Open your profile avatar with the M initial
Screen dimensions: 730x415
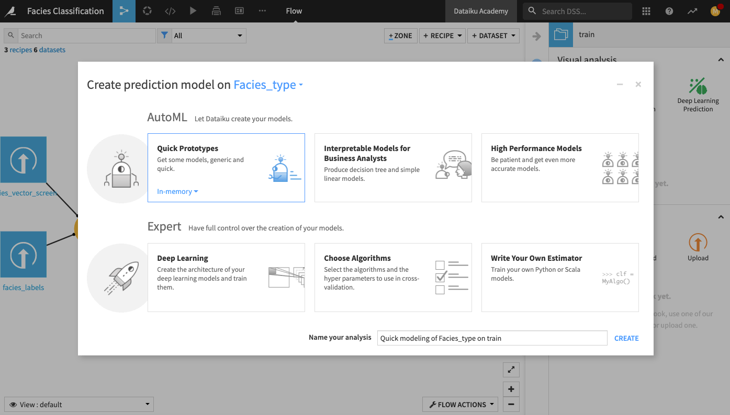pyautogui.click(x=715, y=11)
